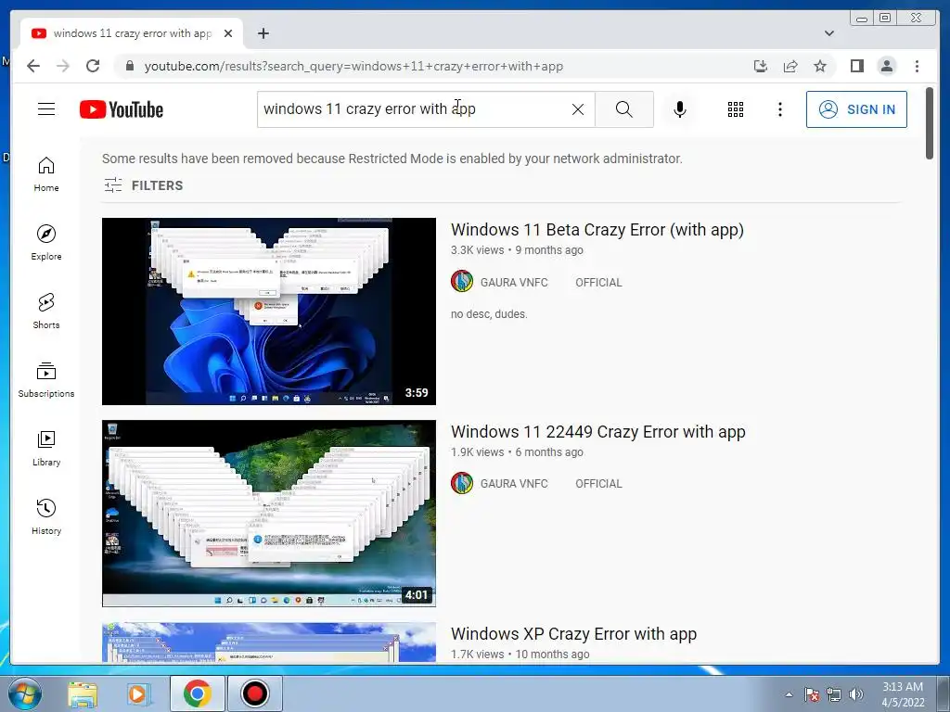This screenshot has height=712, width=950.
Task: Click the share page icon in address bar
Action: (790, 66)
